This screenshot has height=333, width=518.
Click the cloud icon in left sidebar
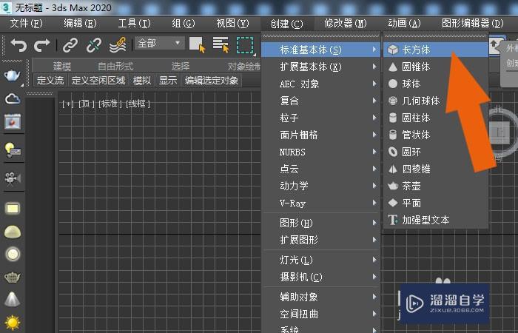pyautogui.click(x=13, y=98)
